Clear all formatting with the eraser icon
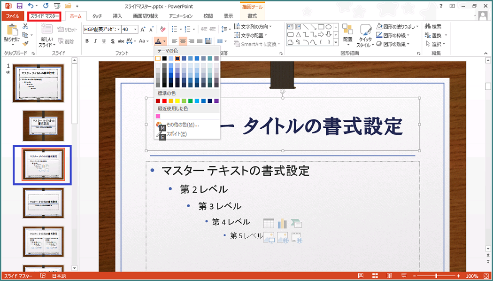Viewport: 493px width, 281px height. (162, 30)
